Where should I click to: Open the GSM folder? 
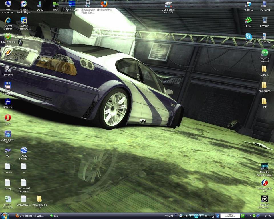point(265,103)
